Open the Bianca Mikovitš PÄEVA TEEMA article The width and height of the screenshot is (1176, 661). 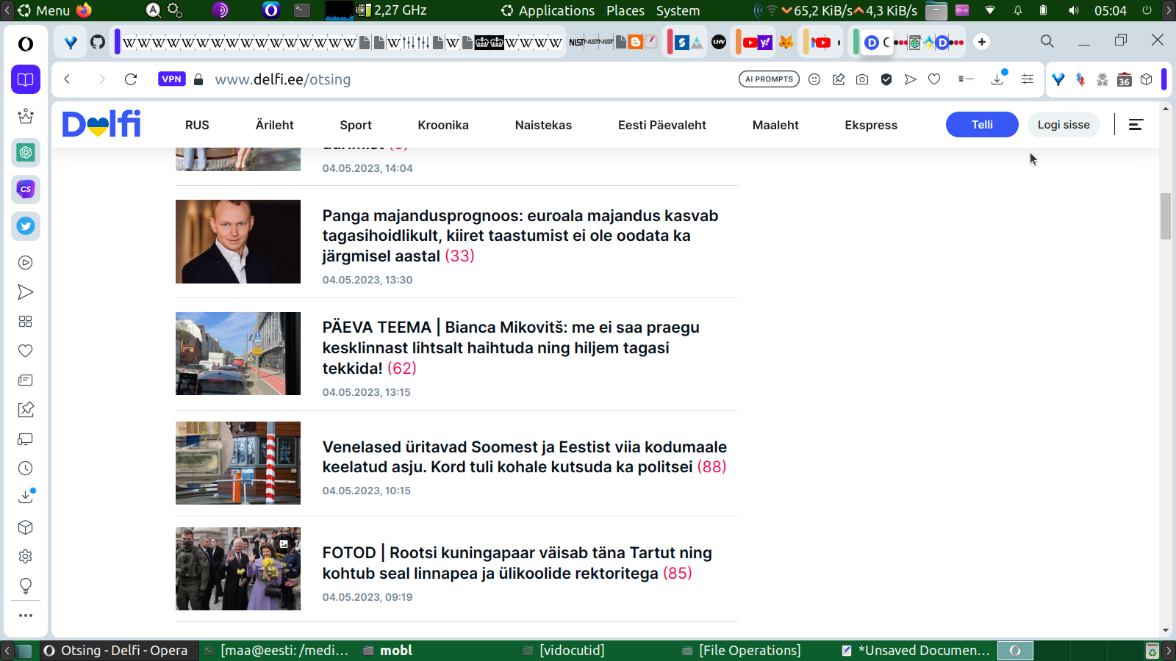[x=511, y=347]
